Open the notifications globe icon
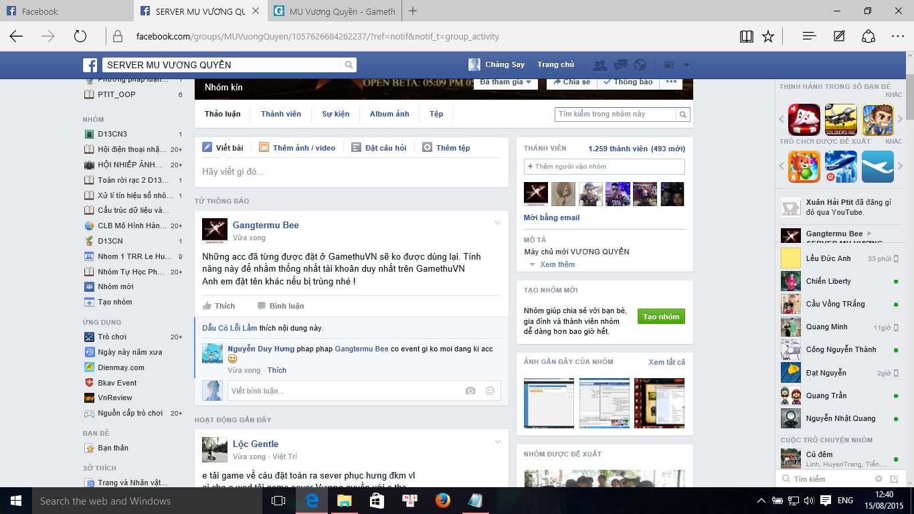 [640, 64]
